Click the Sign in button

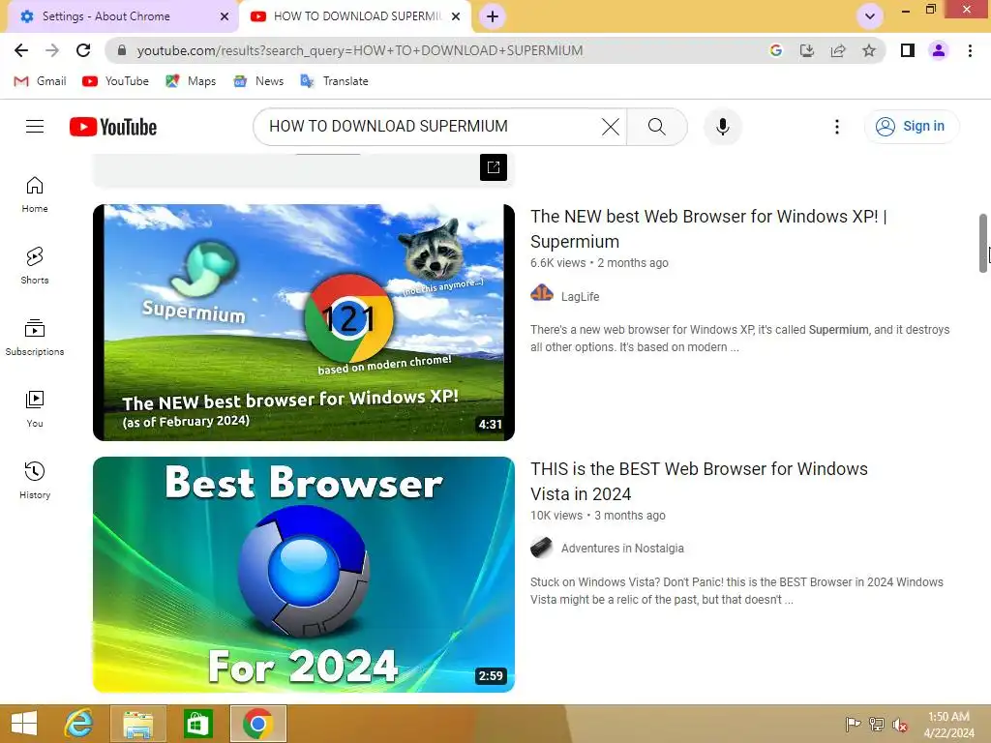(x=912, y=127)
